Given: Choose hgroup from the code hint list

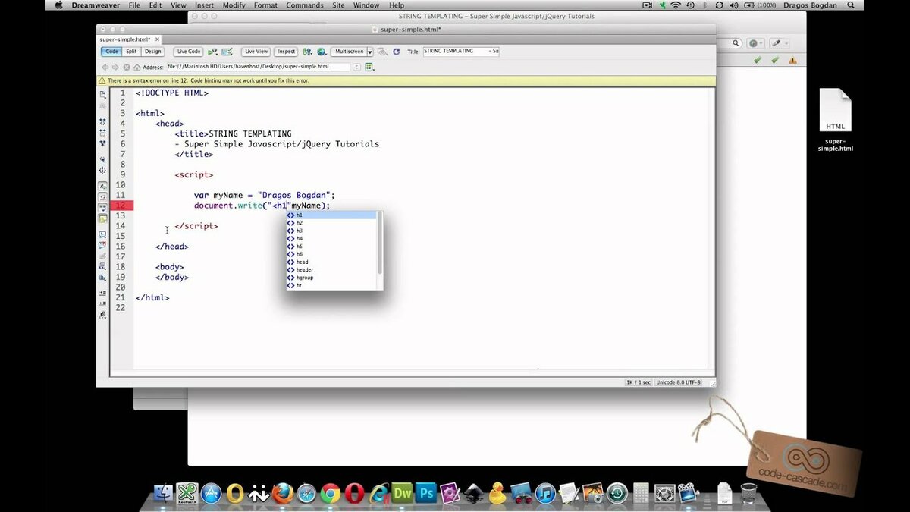Looking at the screenshot, I should [331, 278].
